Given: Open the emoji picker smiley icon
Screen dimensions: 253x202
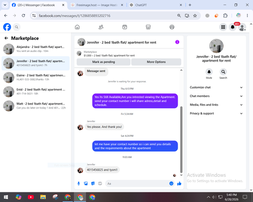Looking at the screenshot, I should tap(171, 183).
